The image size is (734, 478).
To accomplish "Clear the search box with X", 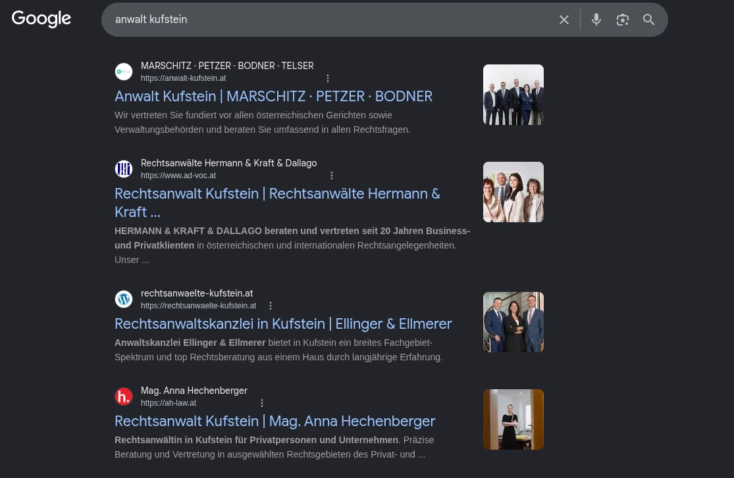I will [x=564, y=20].
